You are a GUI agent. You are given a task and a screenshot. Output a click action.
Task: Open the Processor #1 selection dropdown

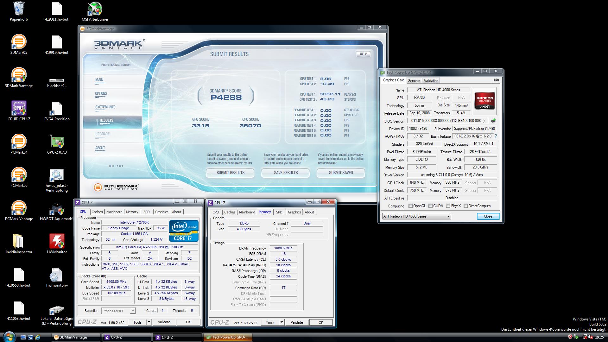118,311
